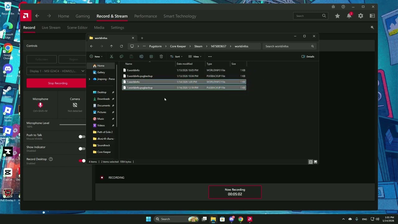Click the Home tab in AMD Software

click(63, 16)
